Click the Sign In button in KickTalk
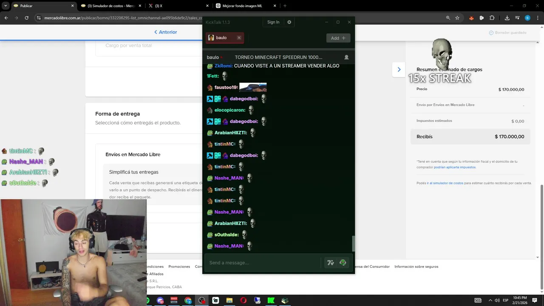Image resolution: width=544 pixels, height=306 pixels. 273,22
